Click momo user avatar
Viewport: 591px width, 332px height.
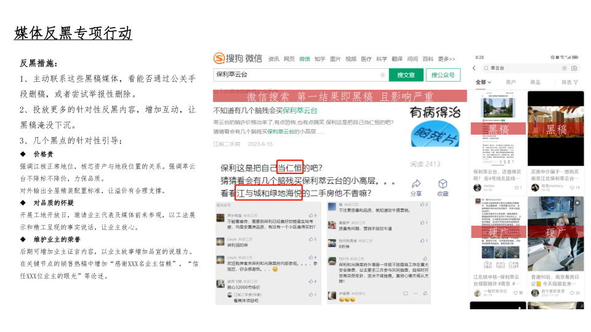[477, 188]
